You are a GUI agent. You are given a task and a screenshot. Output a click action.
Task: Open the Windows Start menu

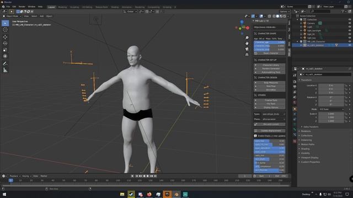tap(4, 194)
